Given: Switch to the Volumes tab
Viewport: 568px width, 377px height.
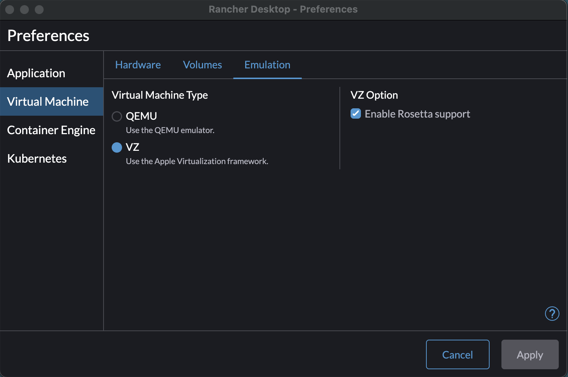Looking at the screenshot, I should pos(202,65).
